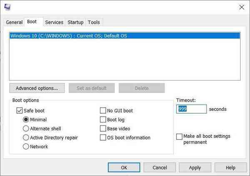
Task: Click the System Configuration icon in title bar
Action: click(7, 7)
